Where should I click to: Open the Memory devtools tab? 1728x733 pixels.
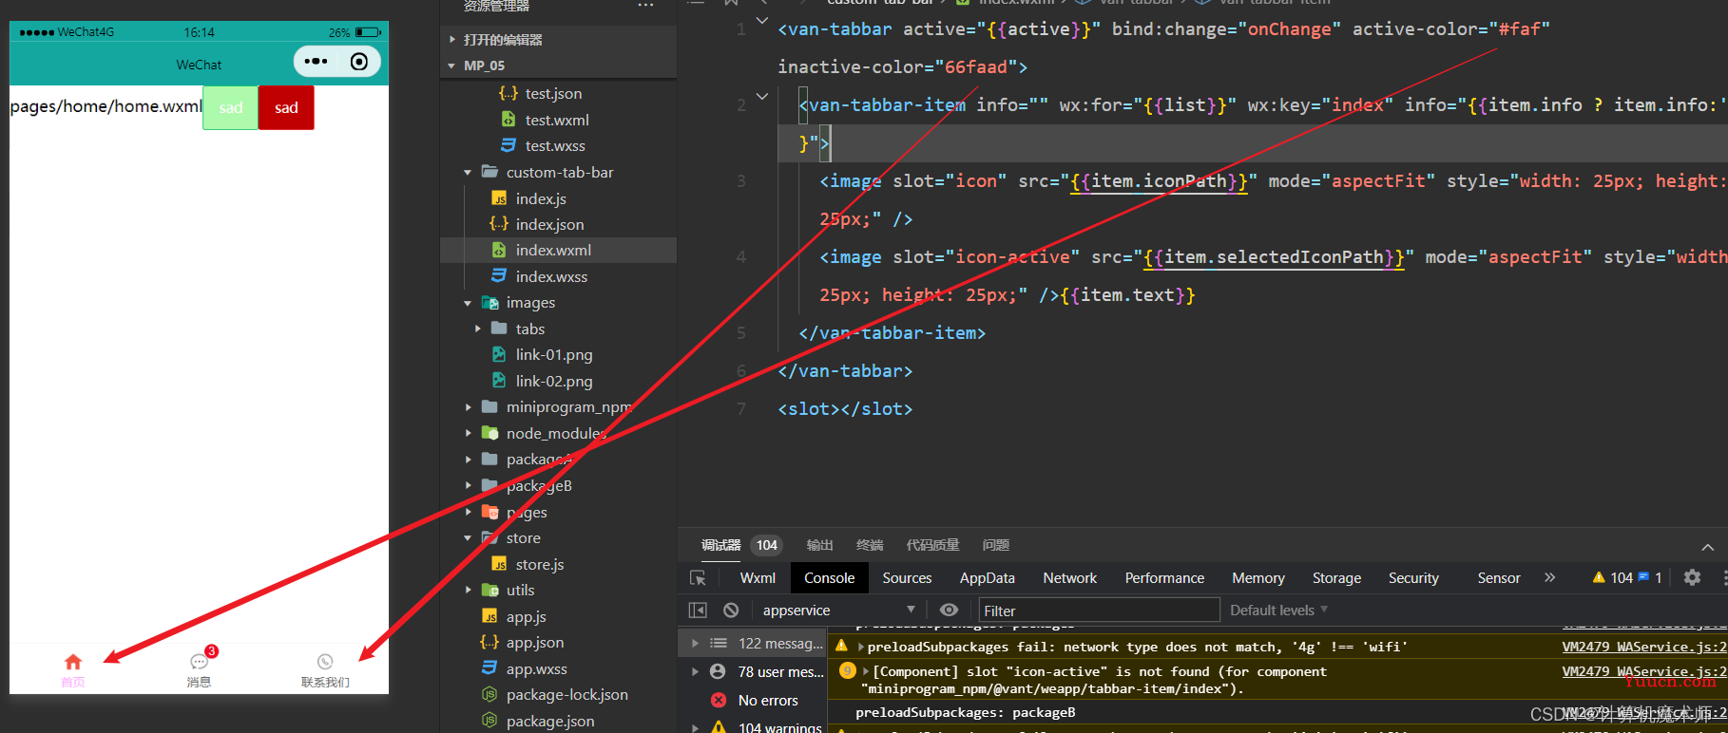pyautogui.click(x=1258, y=577)
